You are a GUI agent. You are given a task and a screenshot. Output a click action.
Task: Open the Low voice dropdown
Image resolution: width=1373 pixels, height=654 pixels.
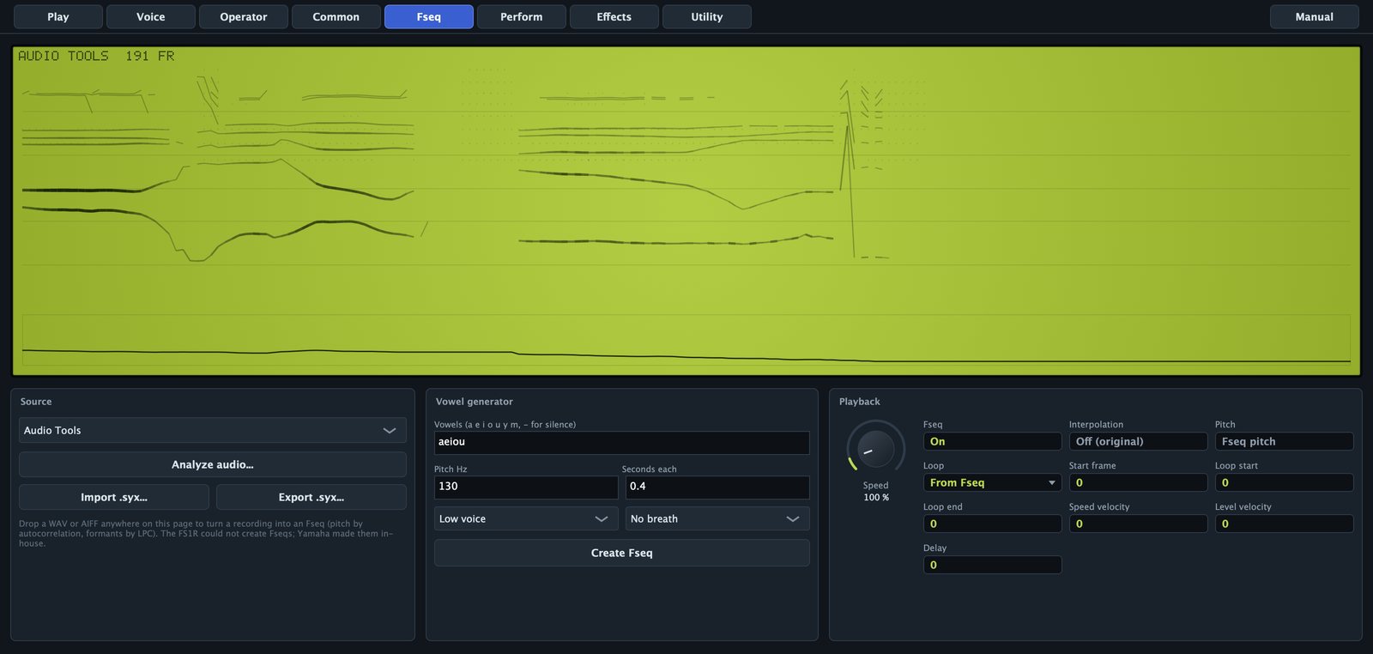point(526,518)
